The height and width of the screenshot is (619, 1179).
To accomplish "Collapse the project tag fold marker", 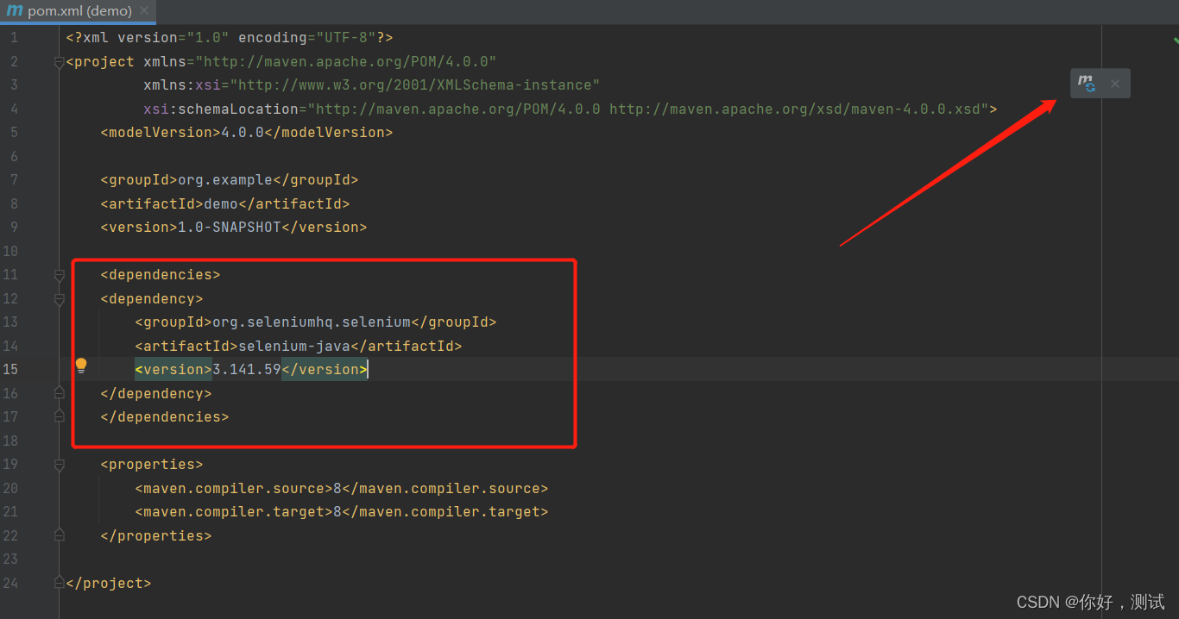I will point(59,62).
